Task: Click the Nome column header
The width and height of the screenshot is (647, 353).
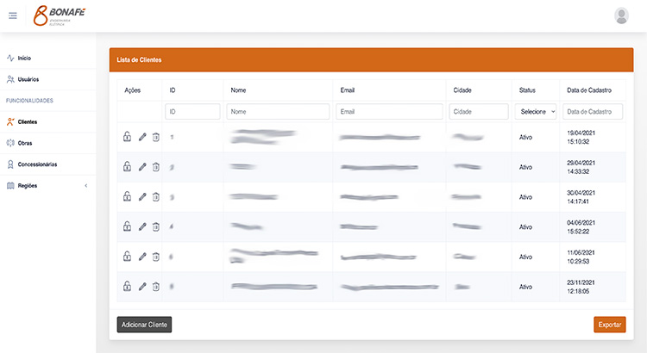Action: point(238,90)
